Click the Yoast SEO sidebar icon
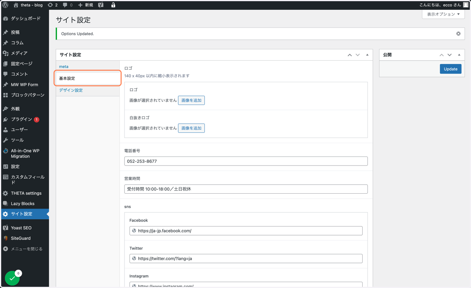Screen dimensions: 471x288 (x=5, y=228)
